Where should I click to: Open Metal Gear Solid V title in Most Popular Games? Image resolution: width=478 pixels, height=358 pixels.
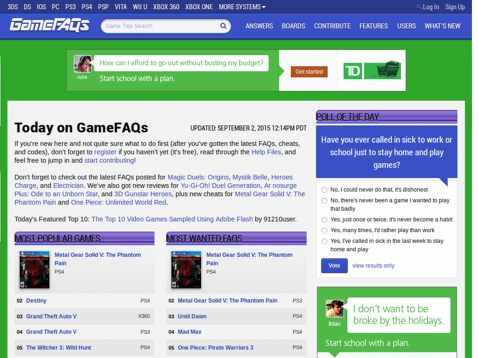98,259
